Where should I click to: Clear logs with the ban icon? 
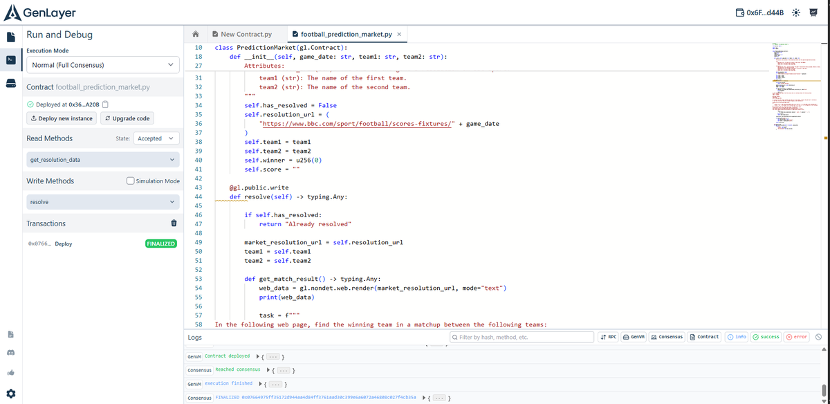click(818, 337)
